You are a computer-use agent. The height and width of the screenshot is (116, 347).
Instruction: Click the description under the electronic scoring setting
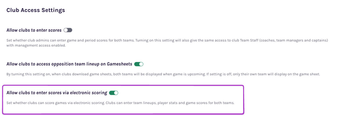click(120, 103)
